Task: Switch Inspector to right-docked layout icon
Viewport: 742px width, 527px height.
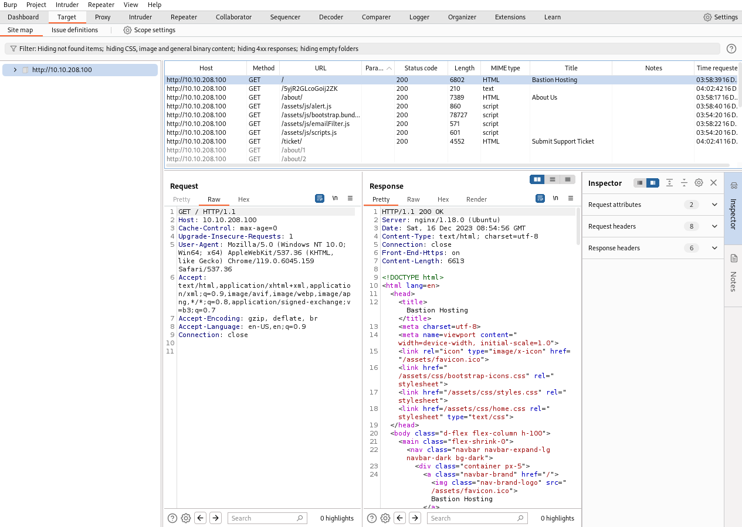Action: 653,183
